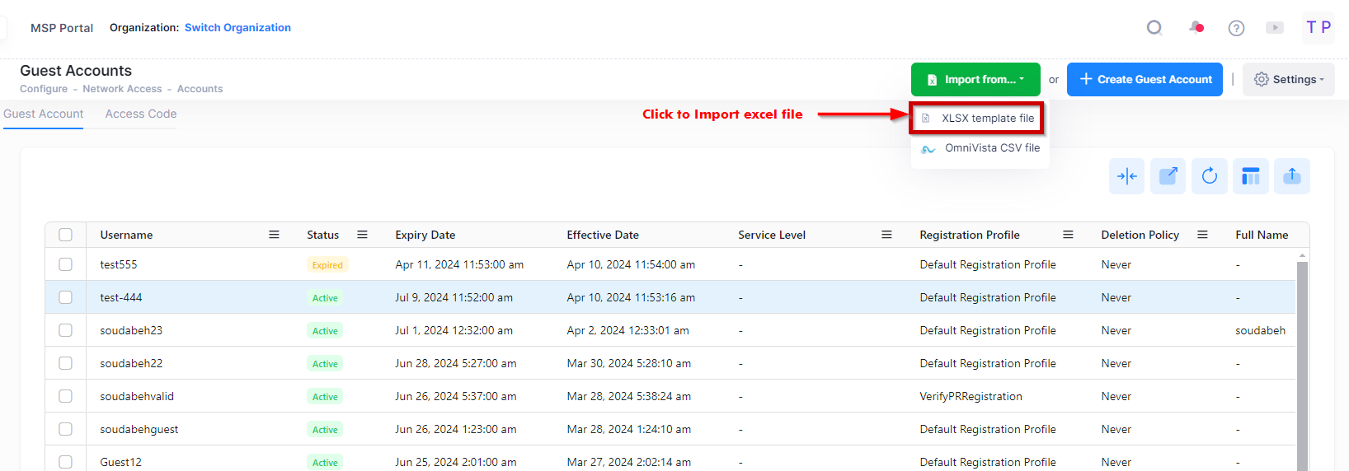The height and width of the screenshot is (471, 1349).
Task: Open the Settings dropdown
Action: tap(1288, 80)
